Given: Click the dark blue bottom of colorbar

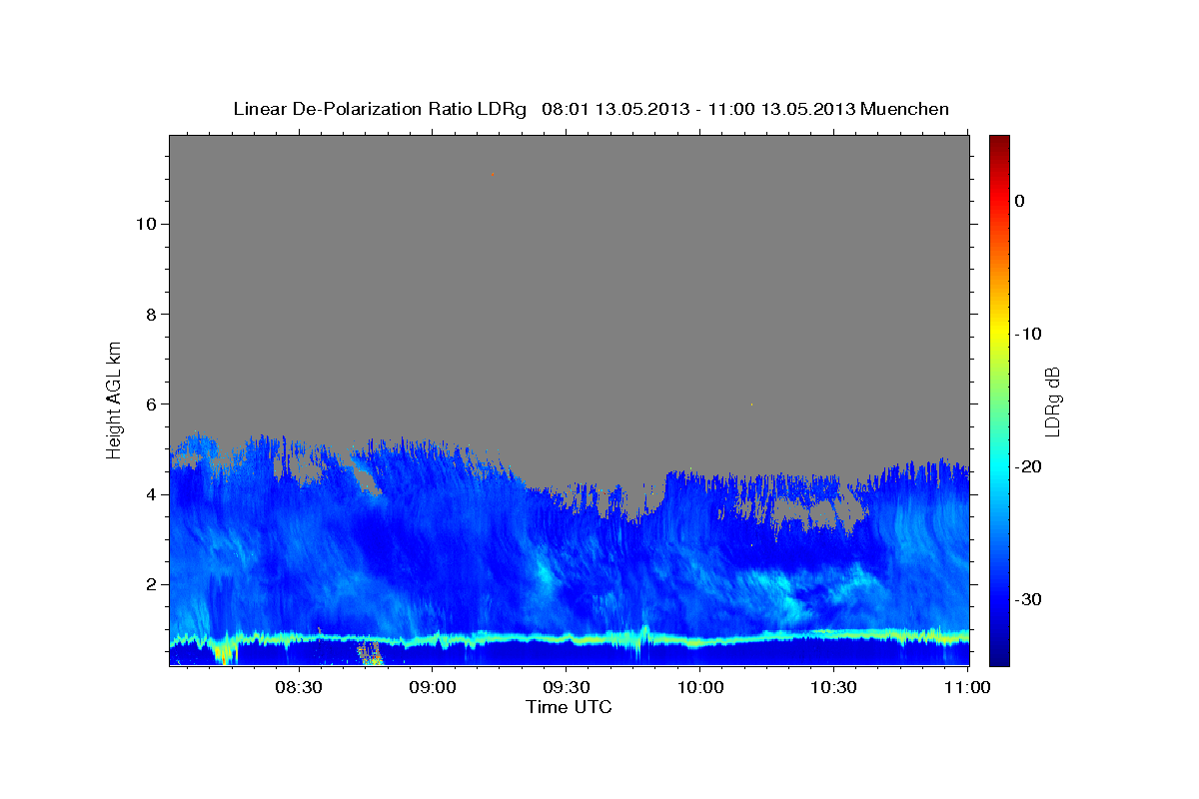Looking at the screenshot, I should click(999, 656).
